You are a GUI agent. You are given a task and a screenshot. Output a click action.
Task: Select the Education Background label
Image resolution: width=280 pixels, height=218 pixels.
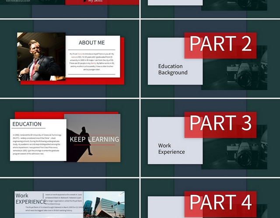pyautogui.click(x=173, y=69)
